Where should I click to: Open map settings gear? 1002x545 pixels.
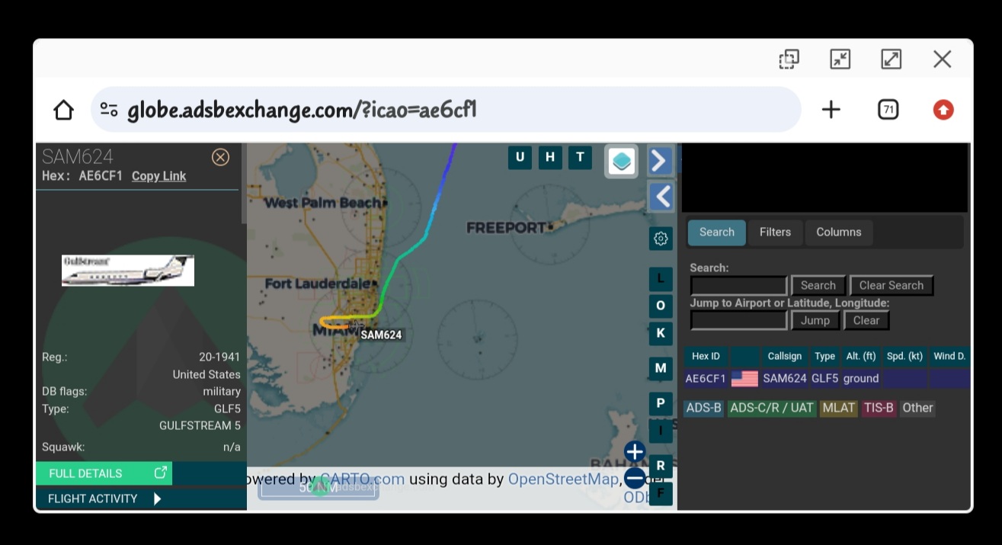pos(661,239)
